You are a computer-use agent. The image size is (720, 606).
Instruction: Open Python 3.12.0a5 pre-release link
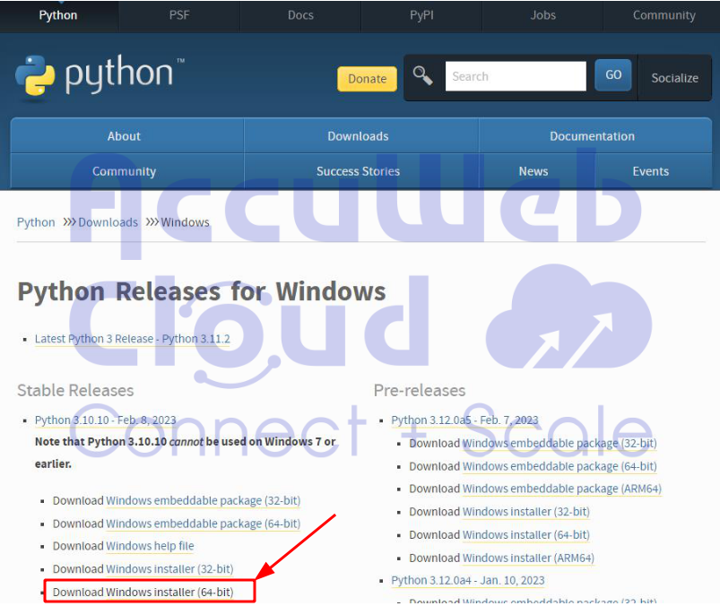464,420
